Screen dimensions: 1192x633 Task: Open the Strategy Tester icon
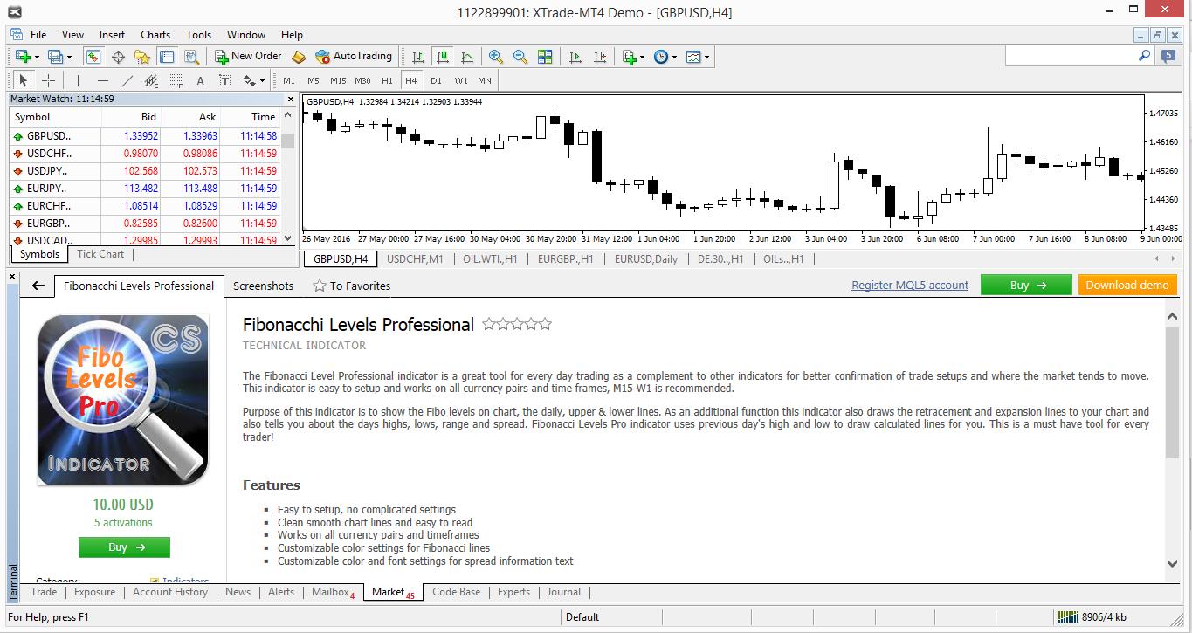click(192, 57)
